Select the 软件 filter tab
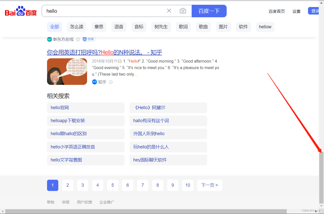Screen dimensions: 324x214 tap(243, 27)
